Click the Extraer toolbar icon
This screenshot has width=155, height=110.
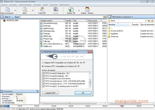click(56, 9)
